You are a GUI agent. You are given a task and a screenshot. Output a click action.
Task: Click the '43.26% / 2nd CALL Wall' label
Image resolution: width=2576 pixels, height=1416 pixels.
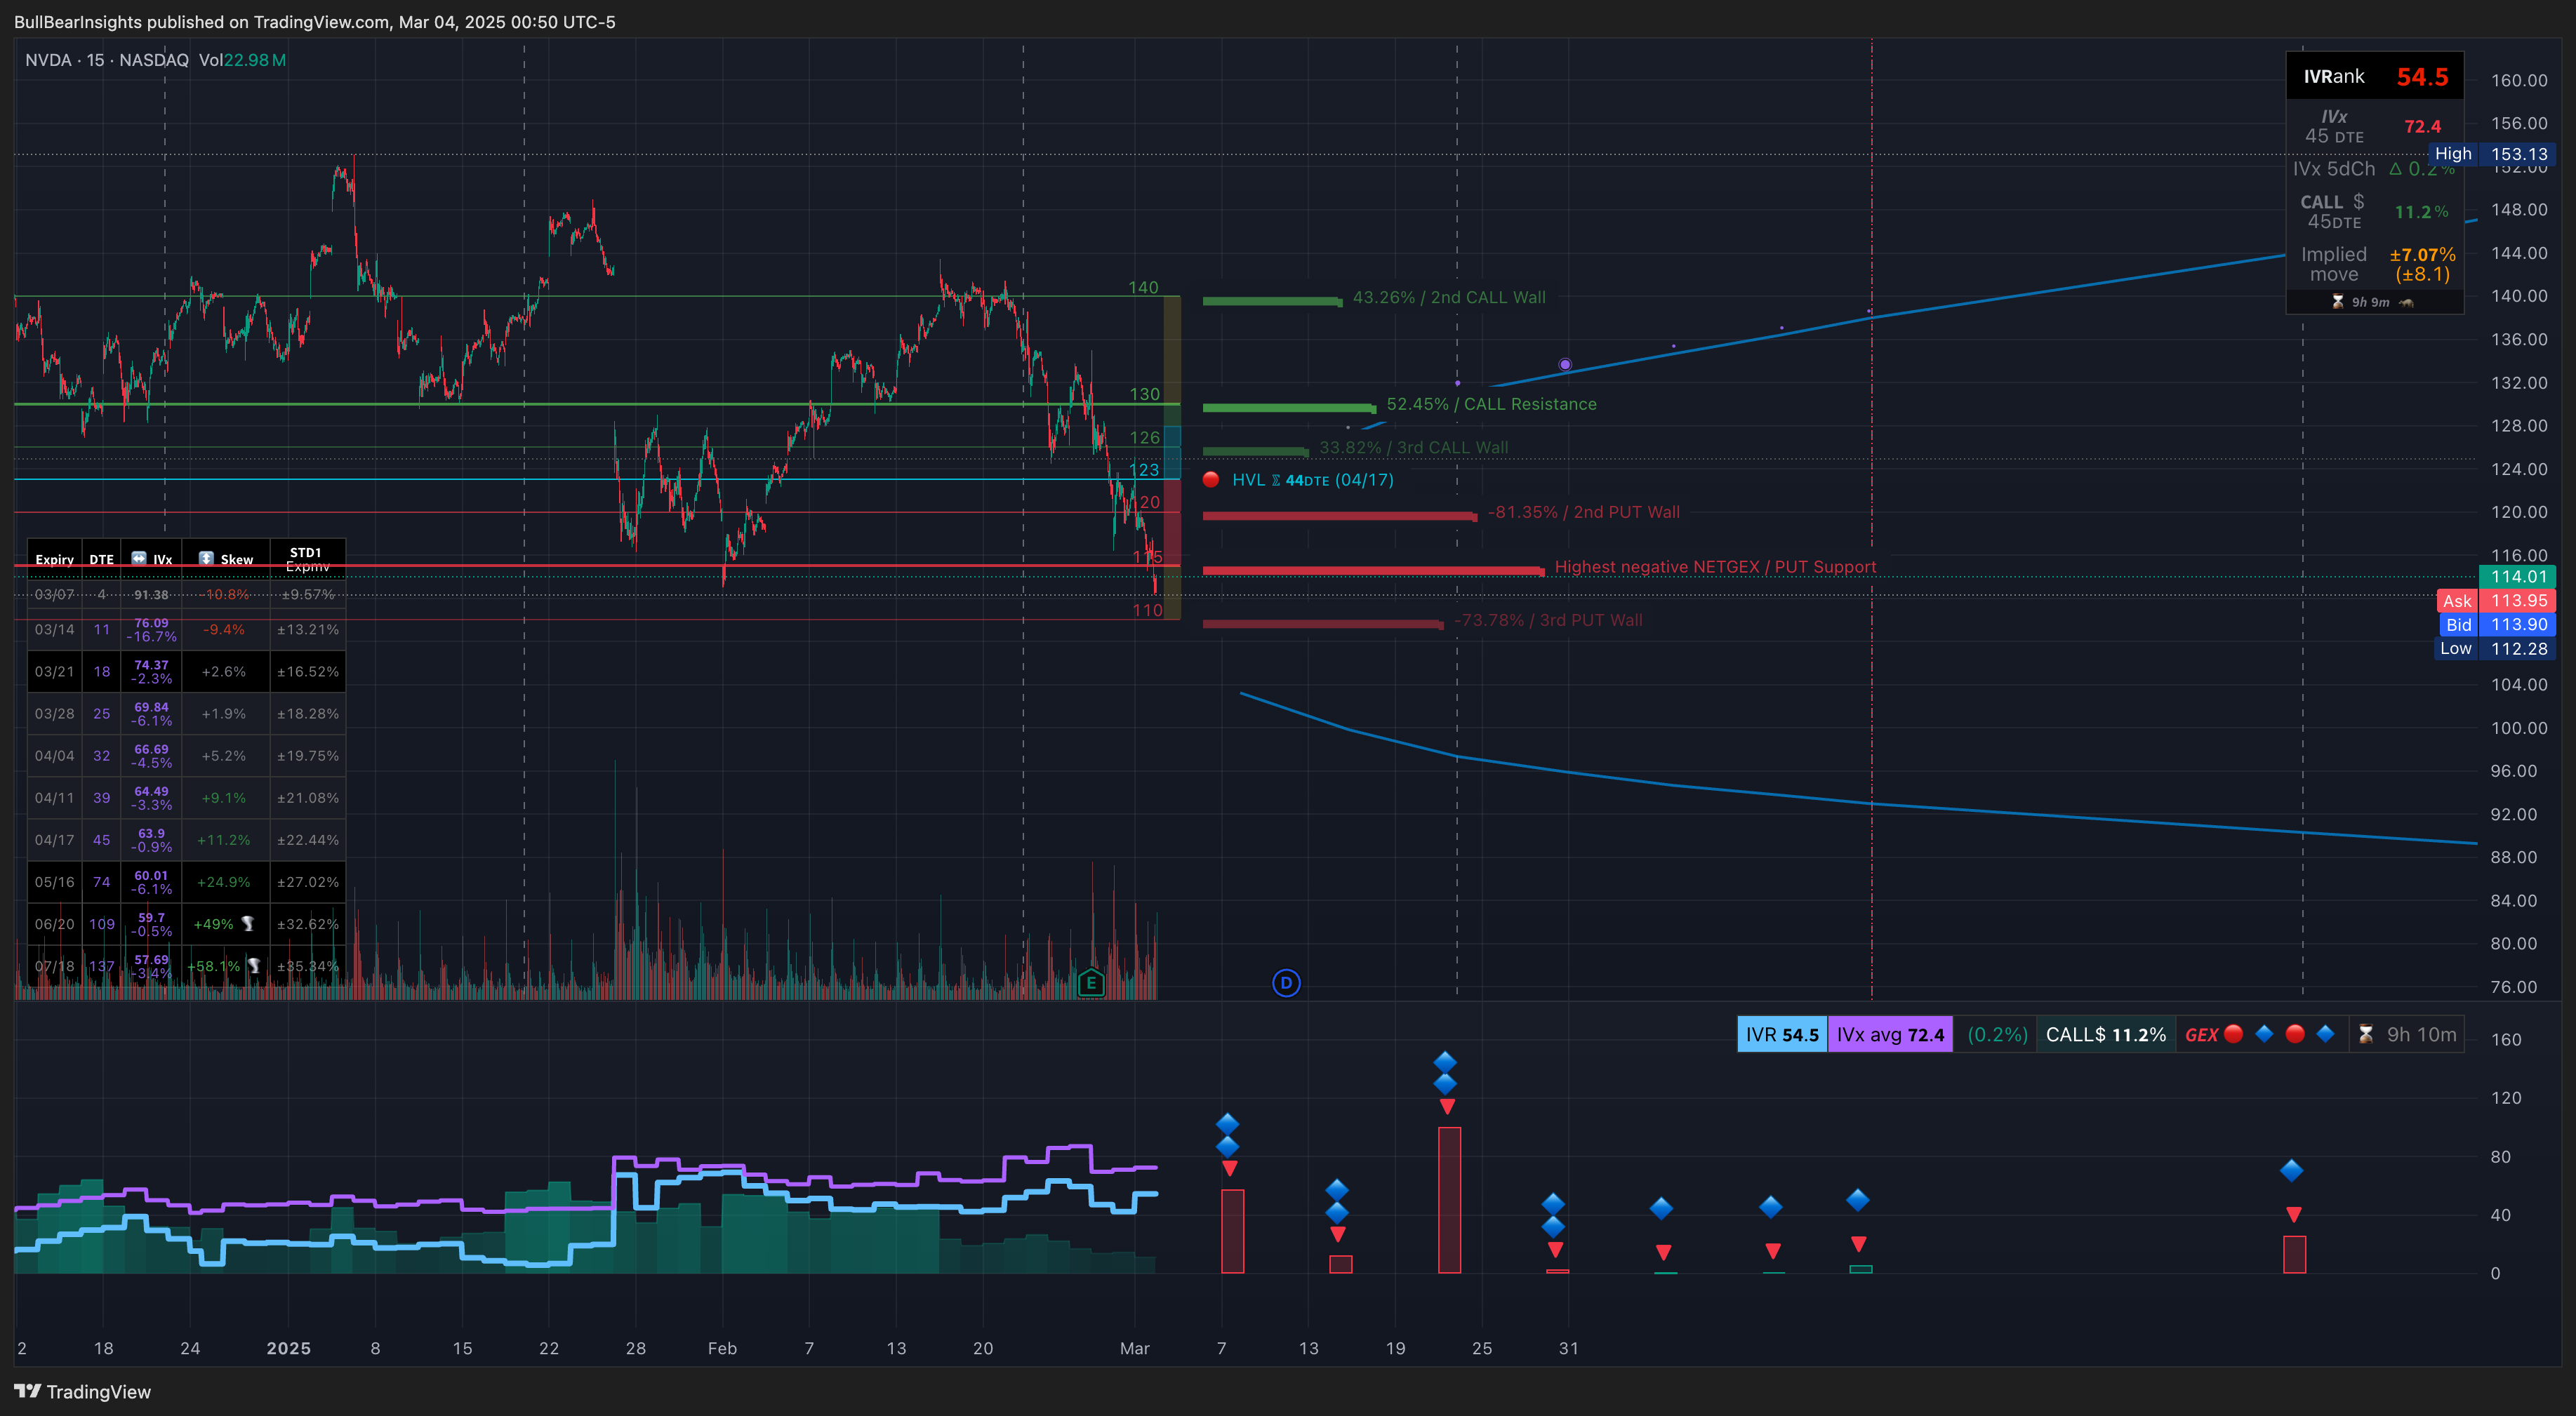pos(1449,297)
